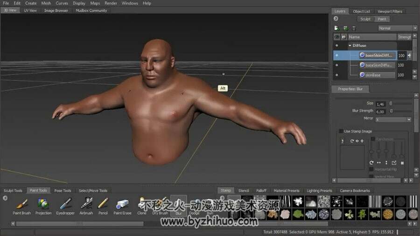Switch to Sculpt Tools tab

tap(13, 190)
